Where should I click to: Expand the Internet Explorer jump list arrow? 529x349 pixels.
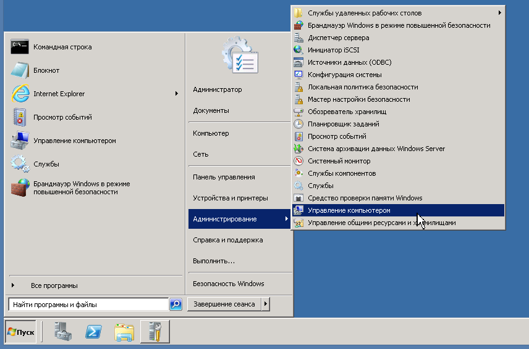tap(177, 94)
